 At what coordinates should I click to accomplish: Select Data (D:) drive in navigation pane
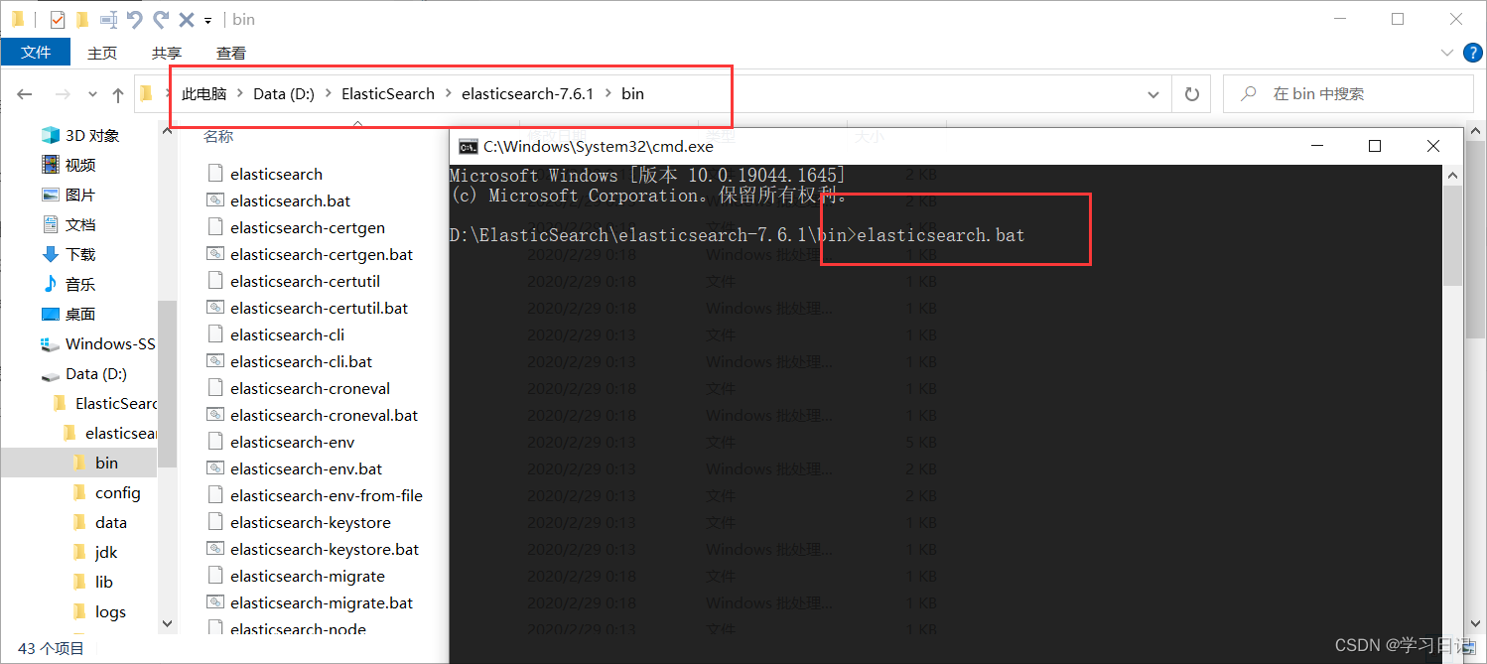84,373
